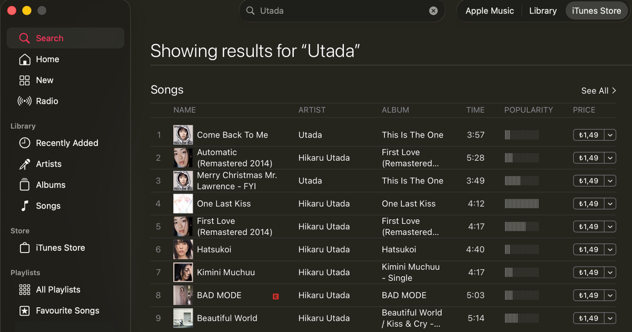This screenshot has width=632, height=332.
Task: Buy BAD MODE for ₺1,49
Action: [588, 295]
